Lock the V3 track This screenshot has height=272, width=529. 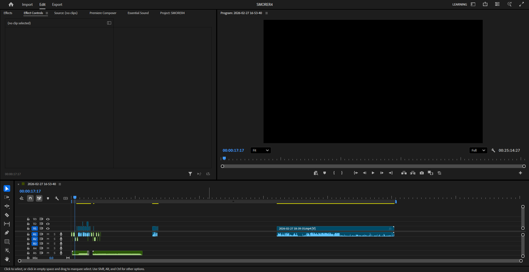click(28, 219)
